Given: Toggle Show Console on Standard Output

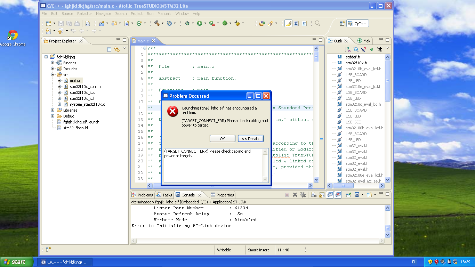Looking at the screenshot, I should click(330, 195).
